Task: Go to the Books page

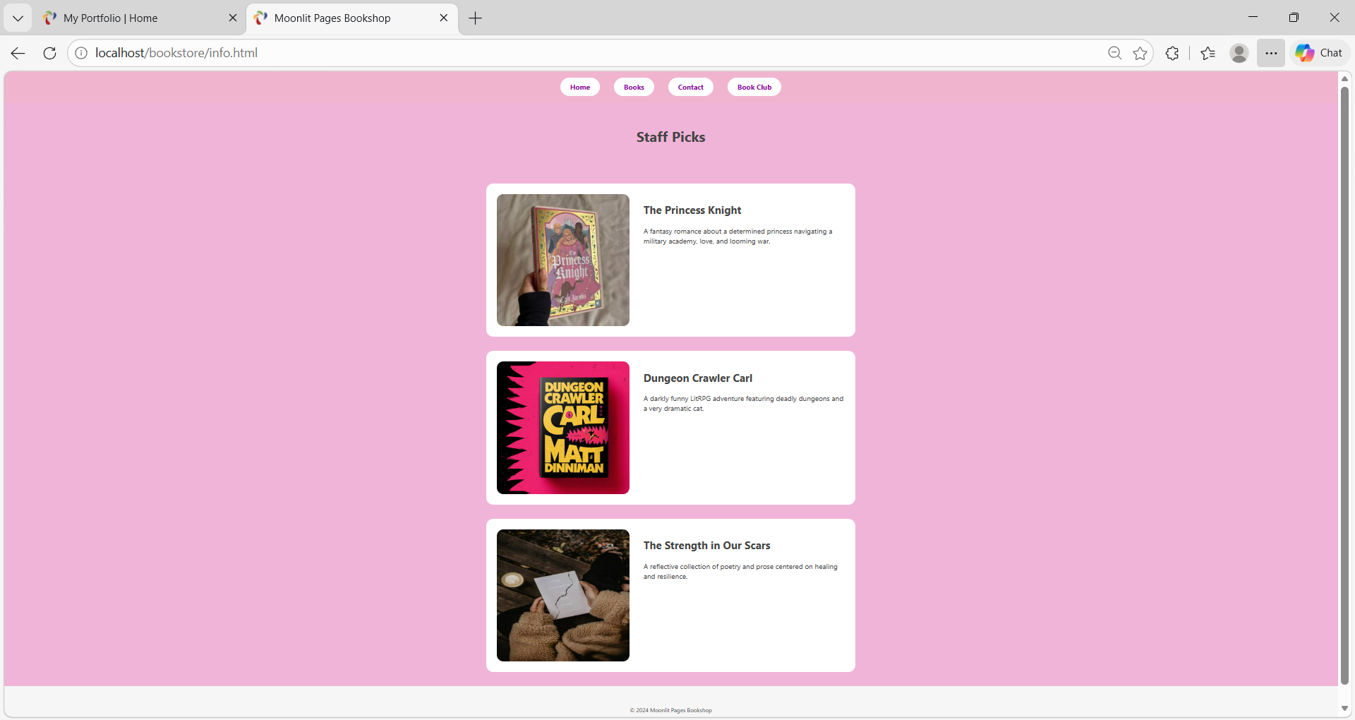Action: (633, 87)
